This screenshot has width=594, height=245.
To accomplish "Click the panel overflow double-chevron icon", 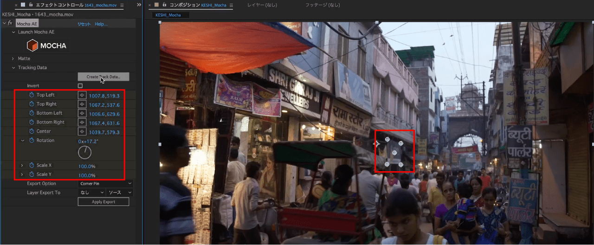I will point(139,5).
